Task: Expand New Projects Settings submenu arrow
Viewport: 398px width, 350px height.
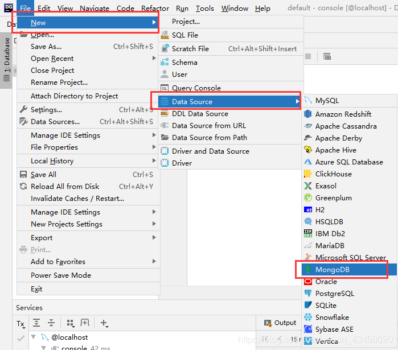Action: (154, 224)
